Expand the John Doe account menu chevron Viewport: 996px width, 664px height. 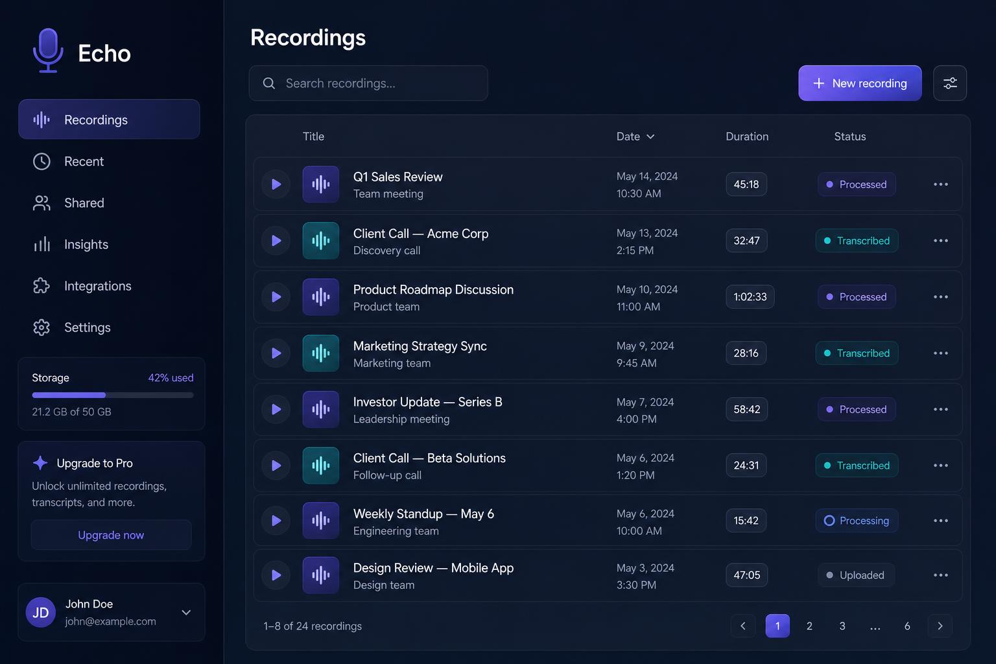pyautogui.click(x=186, y=612)
